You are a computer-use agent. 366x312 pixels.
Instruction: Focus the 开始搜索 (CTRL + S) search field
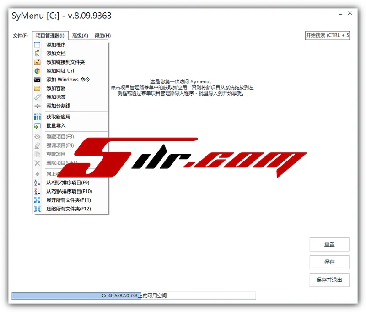pos(327,36)
